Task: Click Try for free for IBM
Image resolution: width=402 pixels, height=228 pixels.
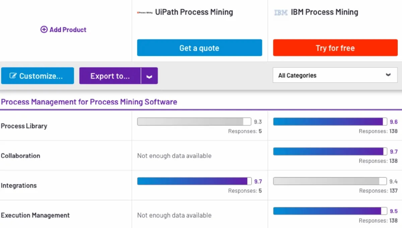Action: click(x=335, y=48)
